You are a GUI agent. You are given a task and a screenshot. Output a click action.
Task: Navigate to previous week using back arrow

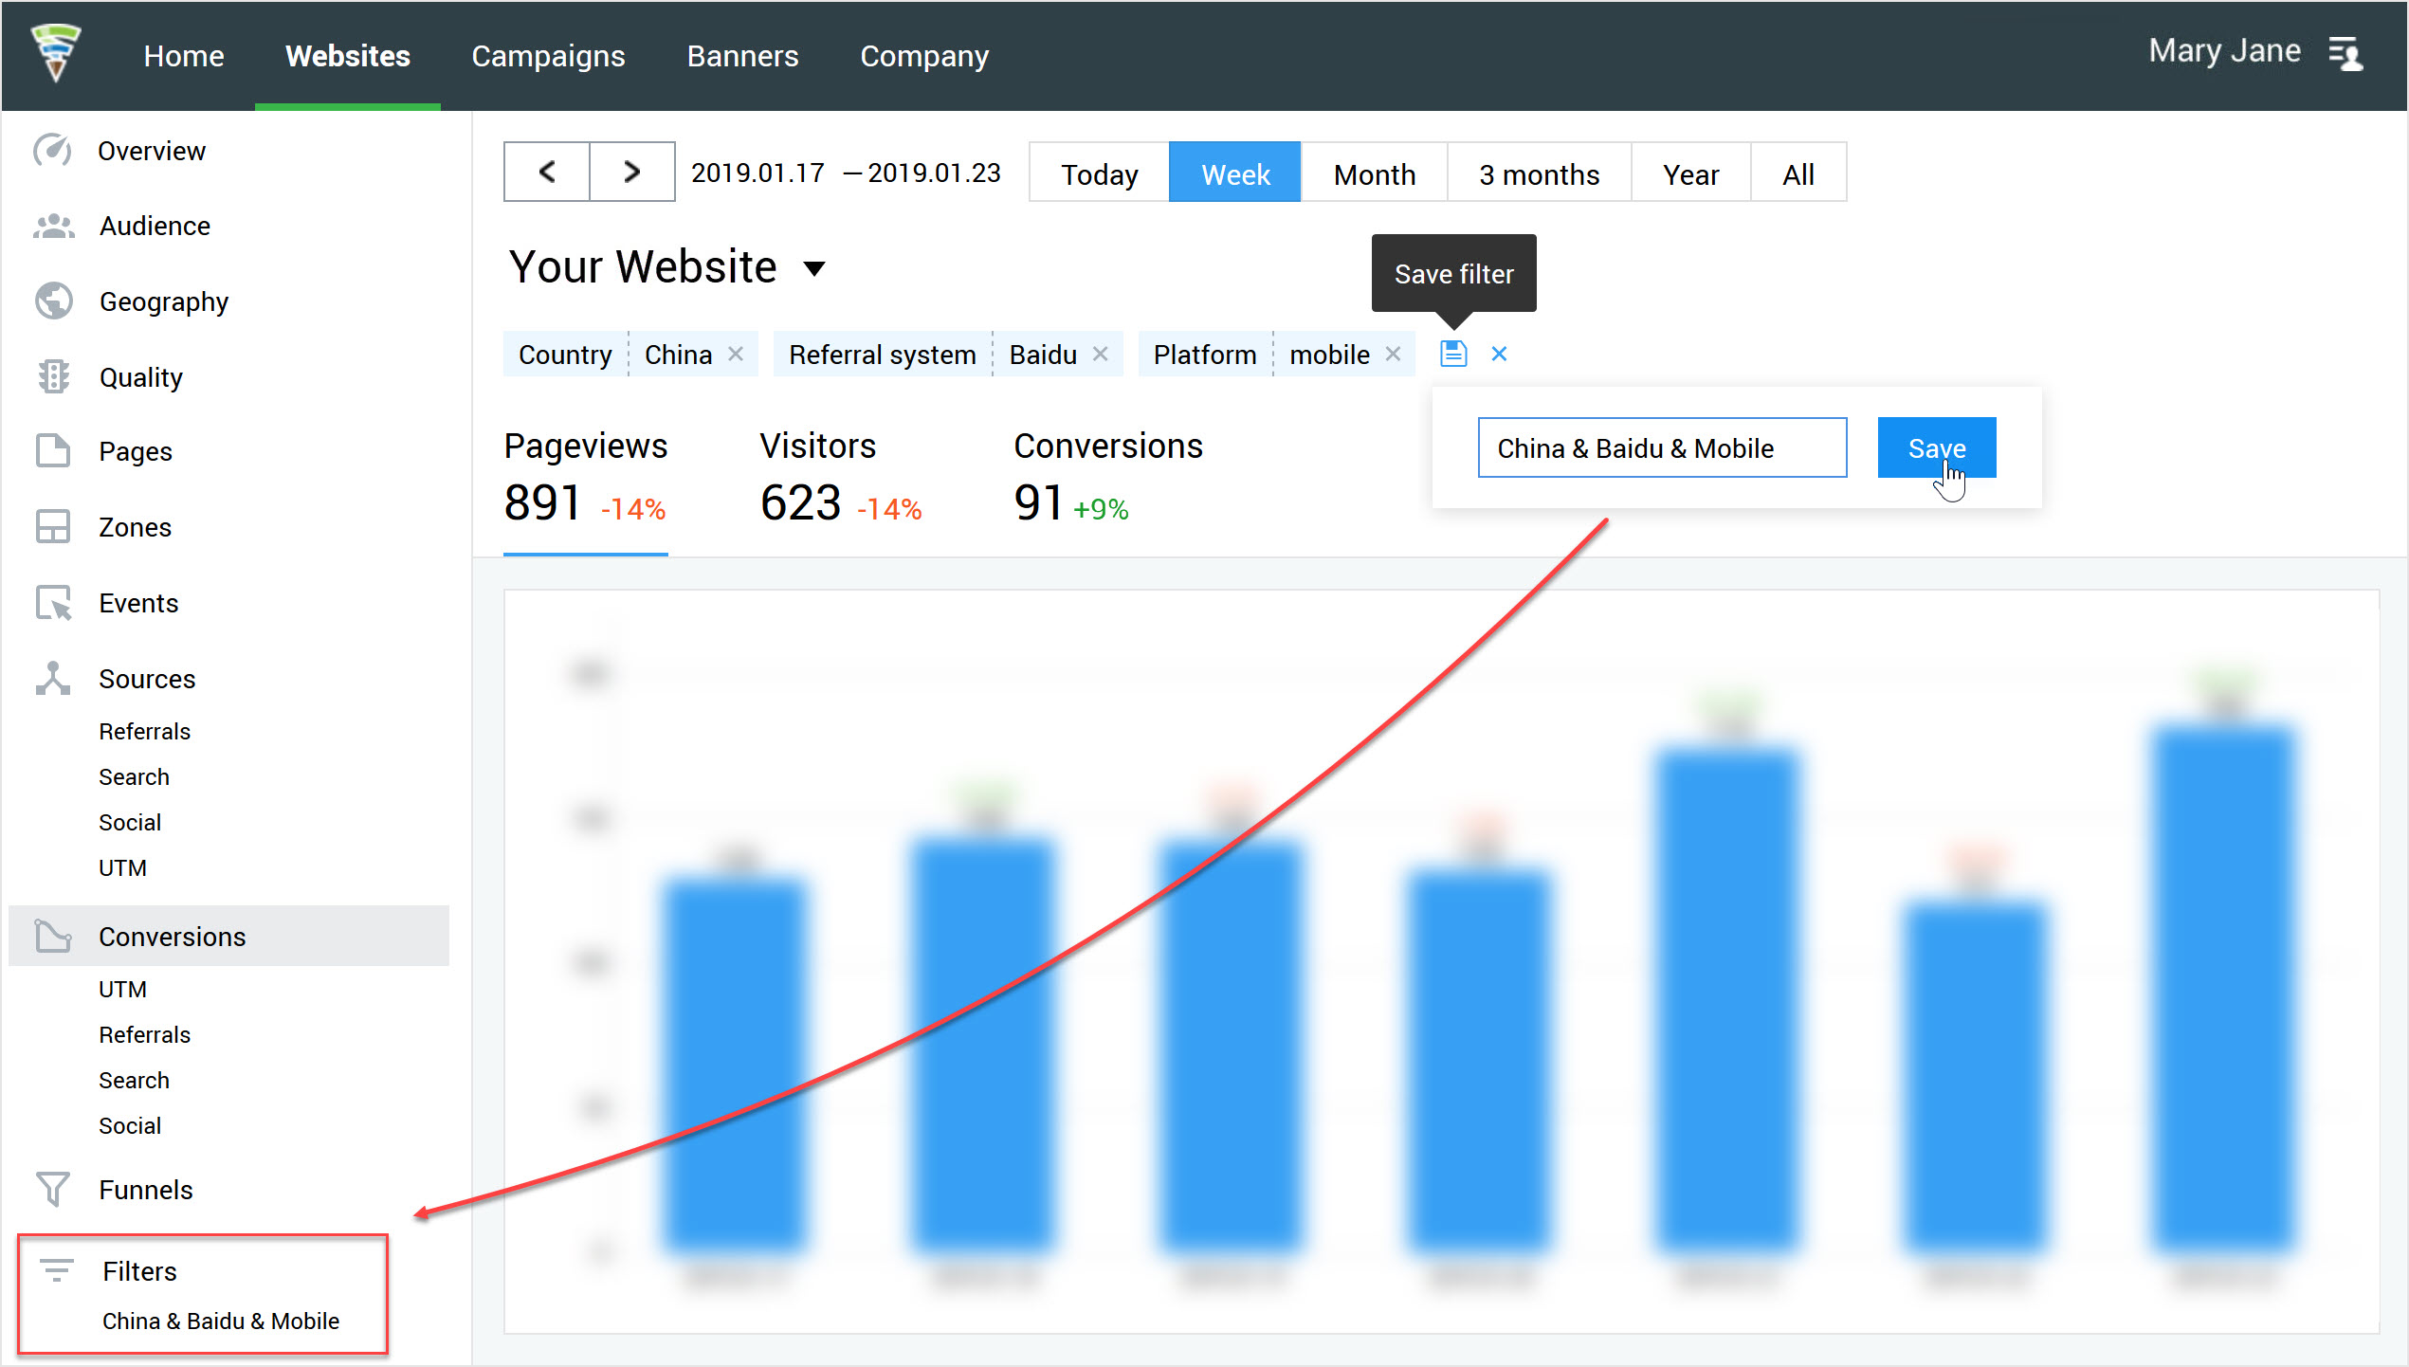(x=548, y=173)
